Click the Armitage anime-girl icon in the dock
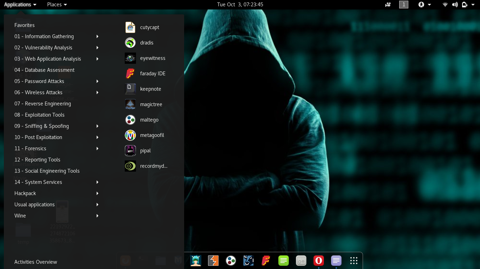 [196, 261]
